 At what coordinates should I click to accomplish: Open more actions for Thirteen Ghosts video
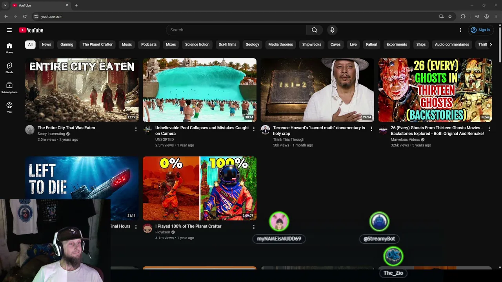[x=489, y=128]
